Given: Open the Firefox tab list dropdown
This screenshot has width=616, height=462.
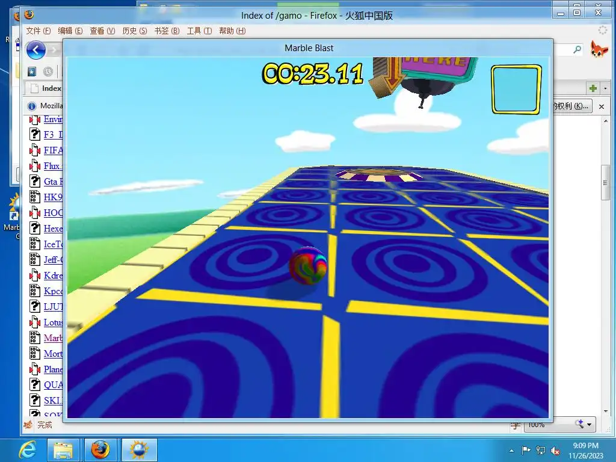Looking at the screenshot, I should click(x=605, y=88).
